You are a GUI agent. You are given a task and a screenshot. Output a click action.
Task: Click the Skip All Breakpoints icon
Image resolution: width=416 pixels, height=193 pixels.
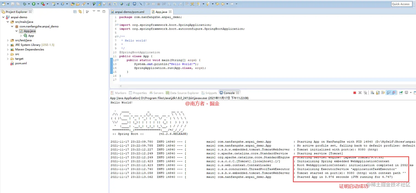[x=141, y=4]
